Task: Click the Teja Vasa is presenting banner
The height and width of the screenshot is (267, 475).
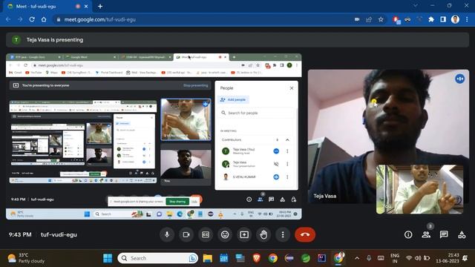Action: pos(237,39)
